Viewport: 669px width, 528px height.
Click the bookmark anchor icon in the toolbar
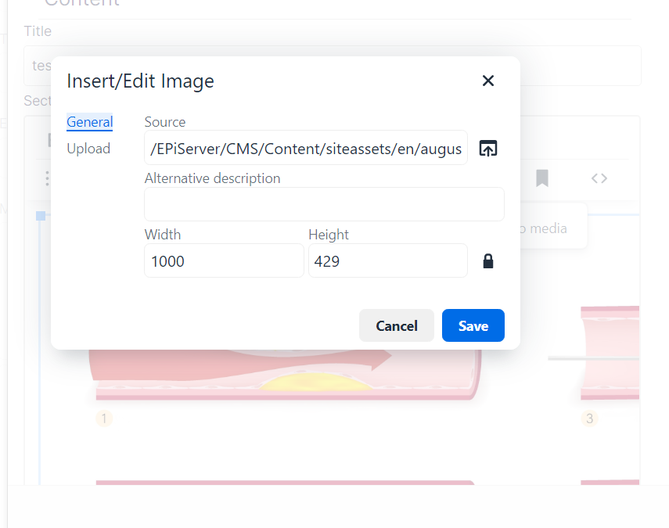pos(542,178)
